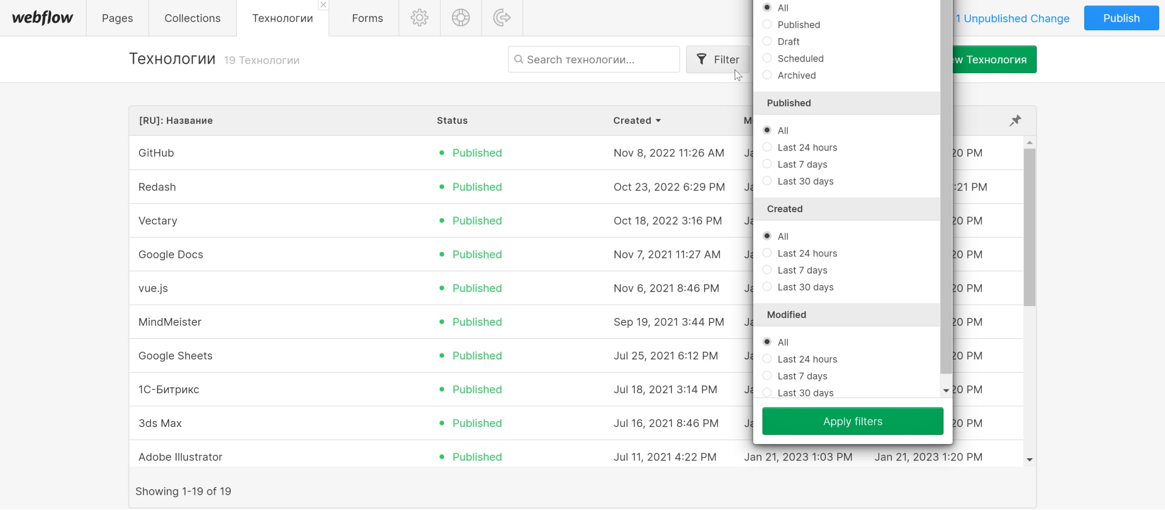
Task: Click the table scrollbar up arrow
Action: pos(1030,142)
